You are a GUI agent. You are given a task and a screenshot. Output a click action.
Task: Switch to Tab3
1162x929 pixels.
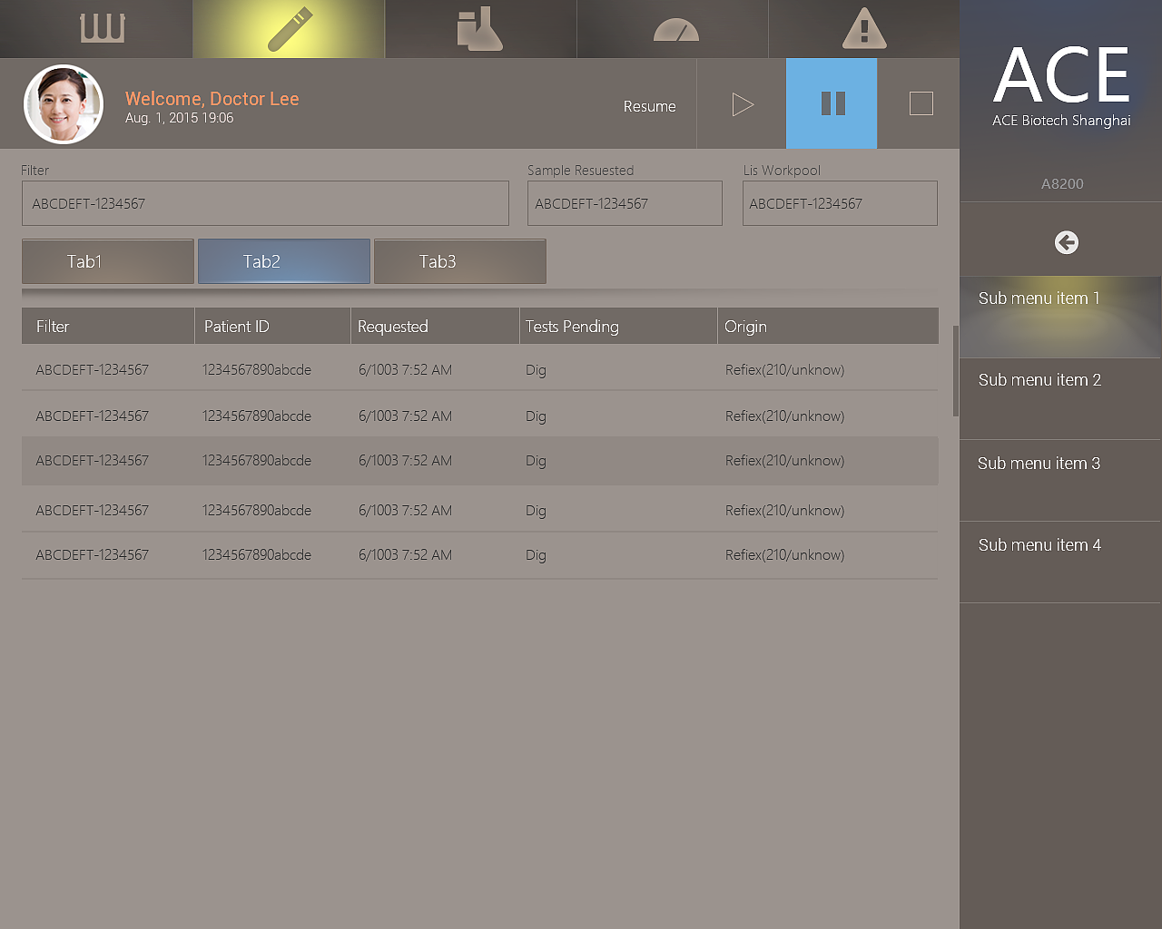pyautogui.click(x=460, y=261)
